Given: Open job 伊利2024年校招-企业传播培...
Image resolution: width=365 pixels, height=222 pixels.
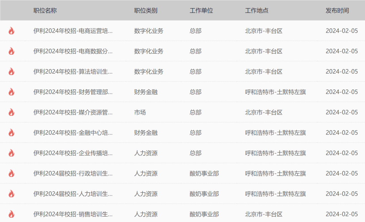Looking at the screenshot, I should click(73, 153).
